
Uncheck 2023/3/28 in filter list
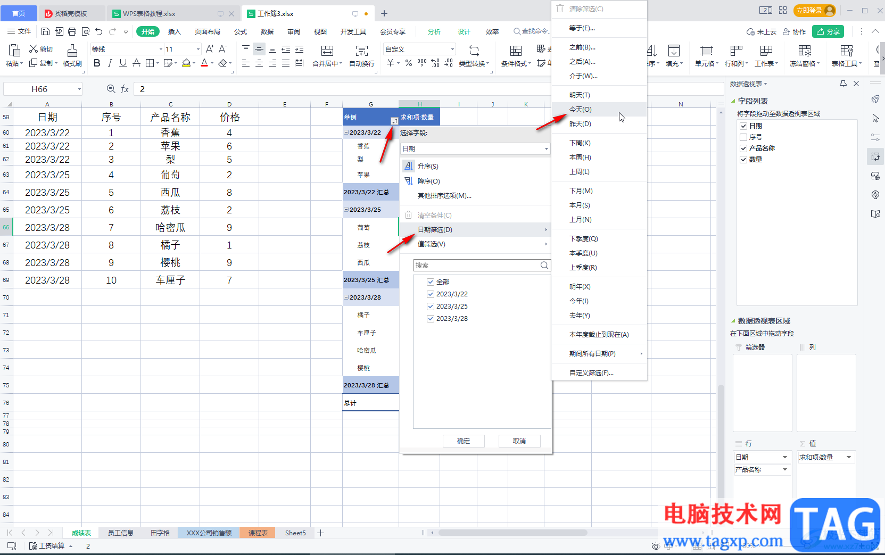pyautogui.click(x=431, y=319)
